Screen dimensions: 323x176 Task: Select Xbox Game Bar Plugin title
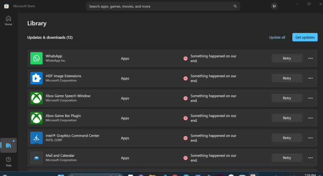(x=63, y=115)
